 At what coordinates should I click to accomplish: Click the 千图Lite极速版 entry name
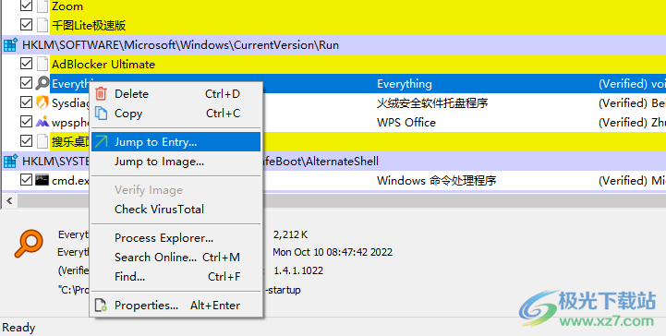click(x=89, y=26)
